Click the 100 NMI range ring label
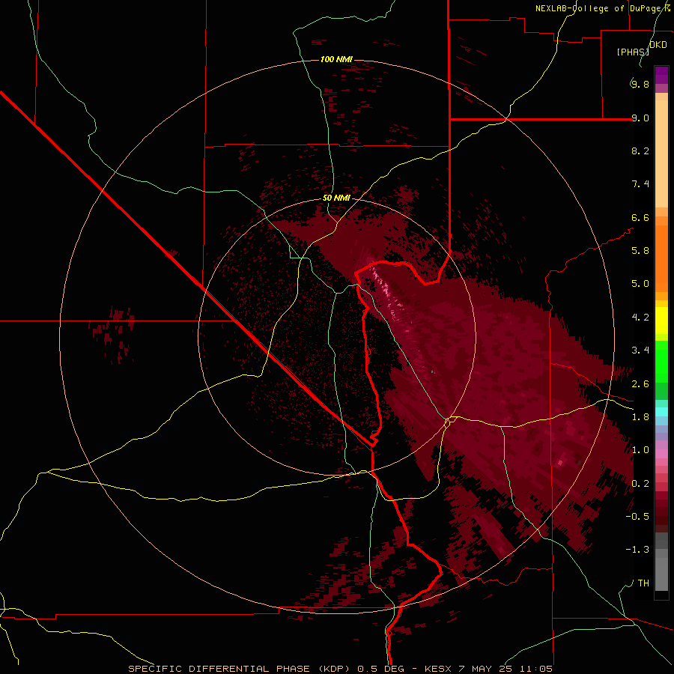 (336, 59)
